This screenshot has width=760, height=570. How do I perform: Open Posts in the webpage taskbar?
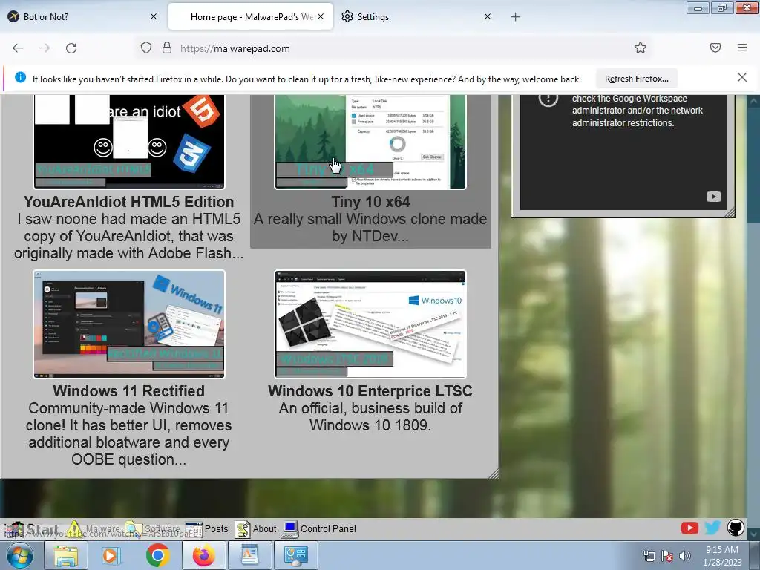tap(207, 528)
